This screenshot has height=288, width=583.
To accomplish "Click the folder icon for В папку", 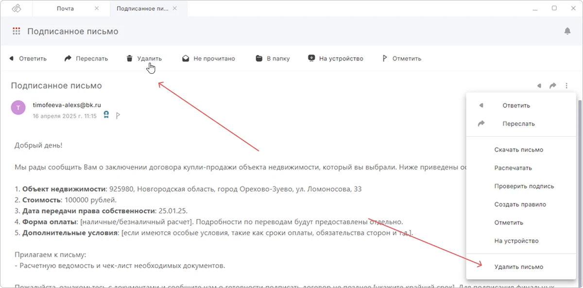I will tap(259, 58).
